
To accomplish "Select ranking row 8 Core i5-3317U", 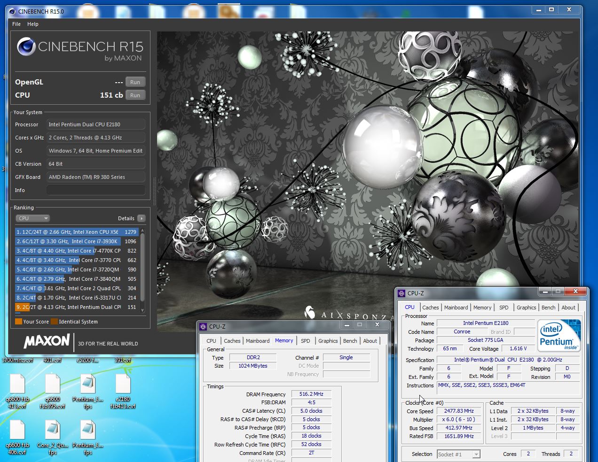I will click(x=77, y=298).
